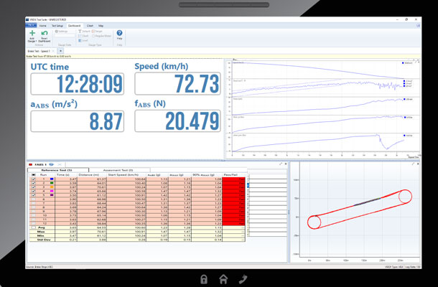Toggle the select-all checkbox in table header
Viewport: 438px width, 287px height.
(32, 174)
